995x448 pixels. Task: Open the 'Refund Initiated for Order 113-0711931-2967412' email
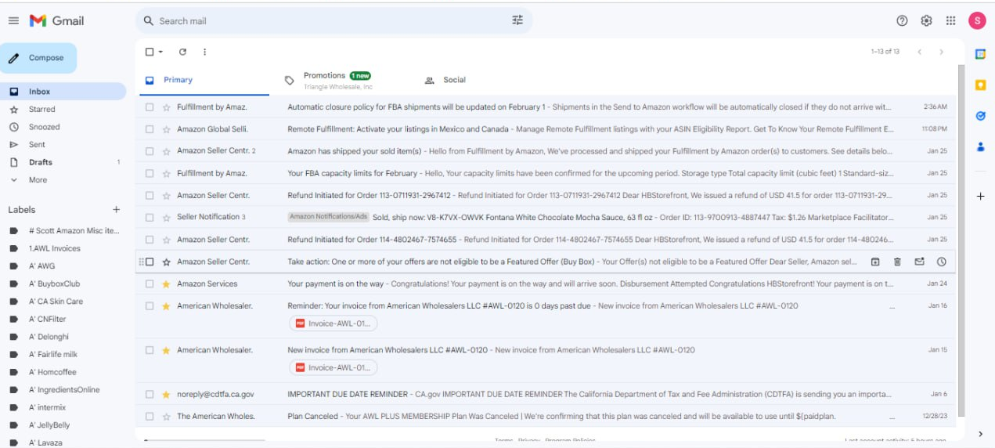click(546, 196)
